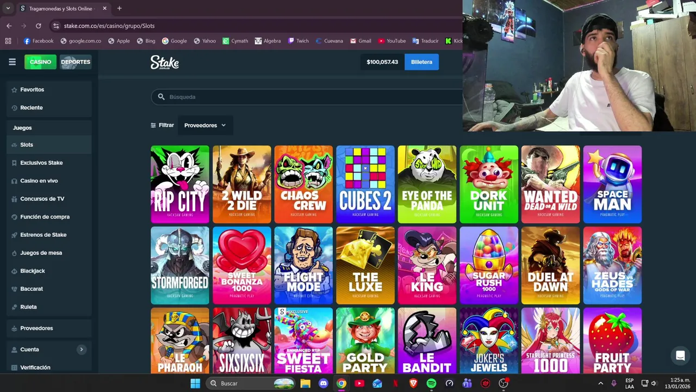Click the search magnifier icon

(161, 97)
